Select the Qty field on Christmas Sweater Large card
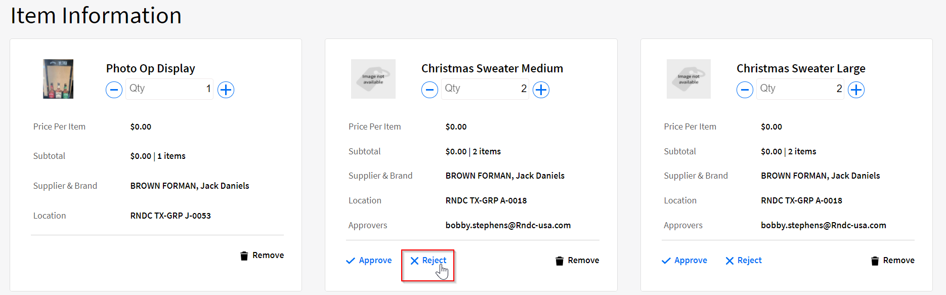 coord(799,89)
